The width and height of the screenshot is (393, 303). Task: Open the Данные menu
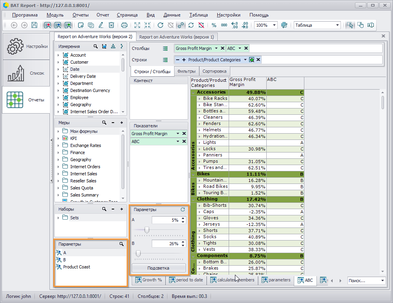click(x=172, y=15)
